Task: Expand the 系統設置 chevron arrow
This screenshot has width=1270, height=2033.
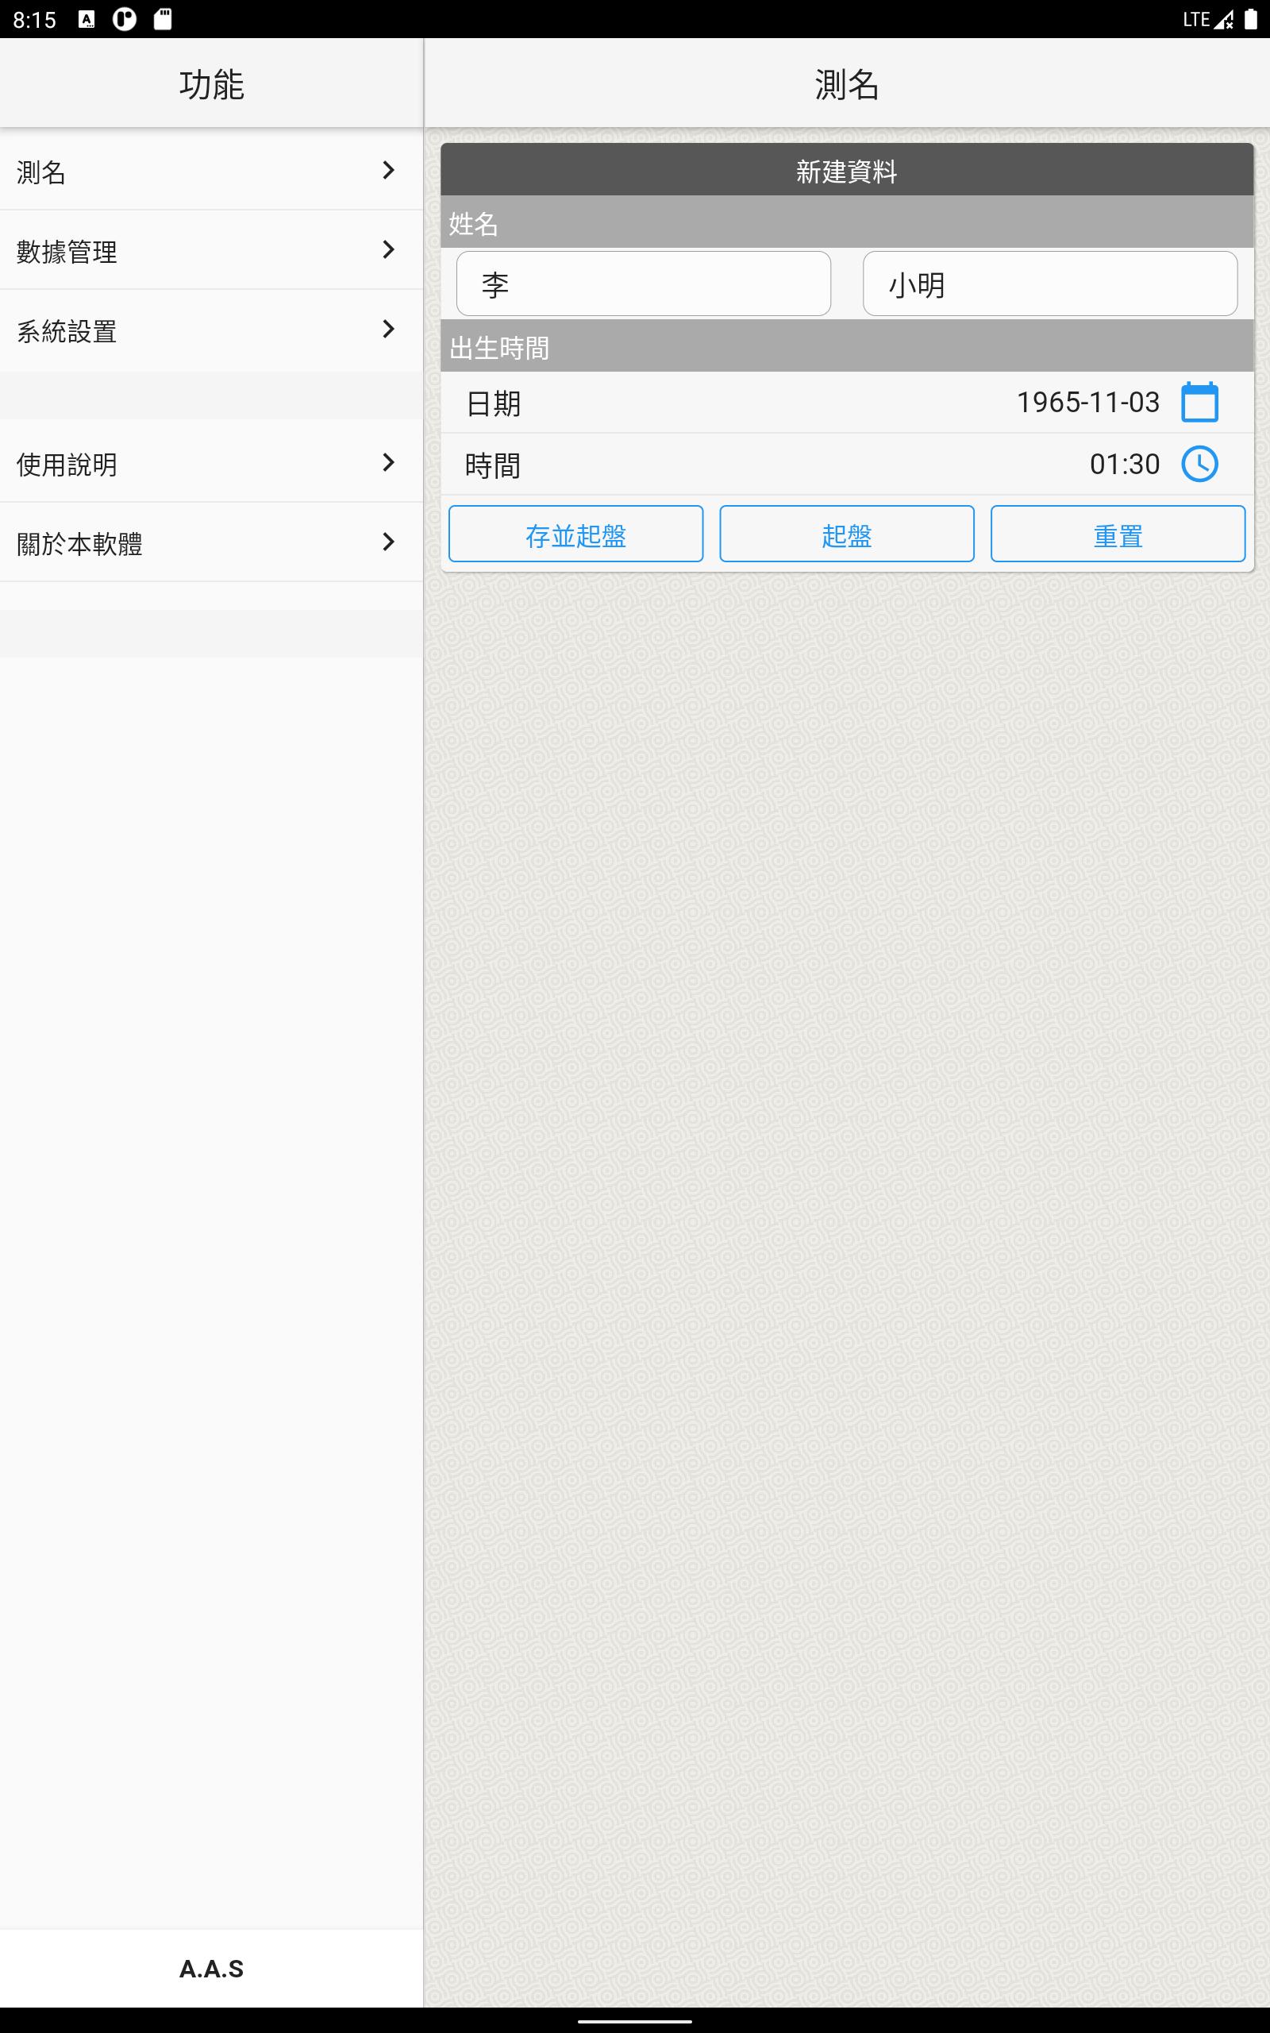Action: (x=388, y=330)
